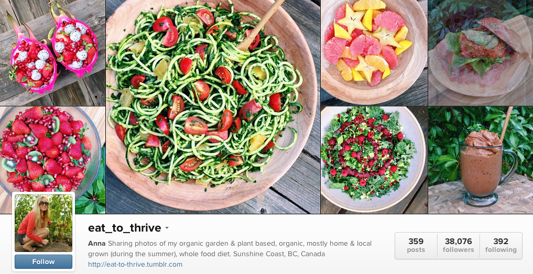View the chocolate smoothie mug photo
The width and height of the screenshot is (533, 274).
tap(481, 160)
